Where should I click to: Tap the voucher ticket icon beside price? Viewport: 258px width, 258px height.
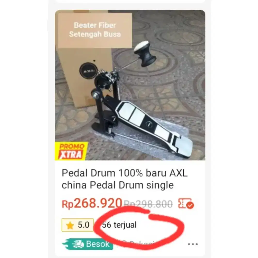[x=186, y=204]
